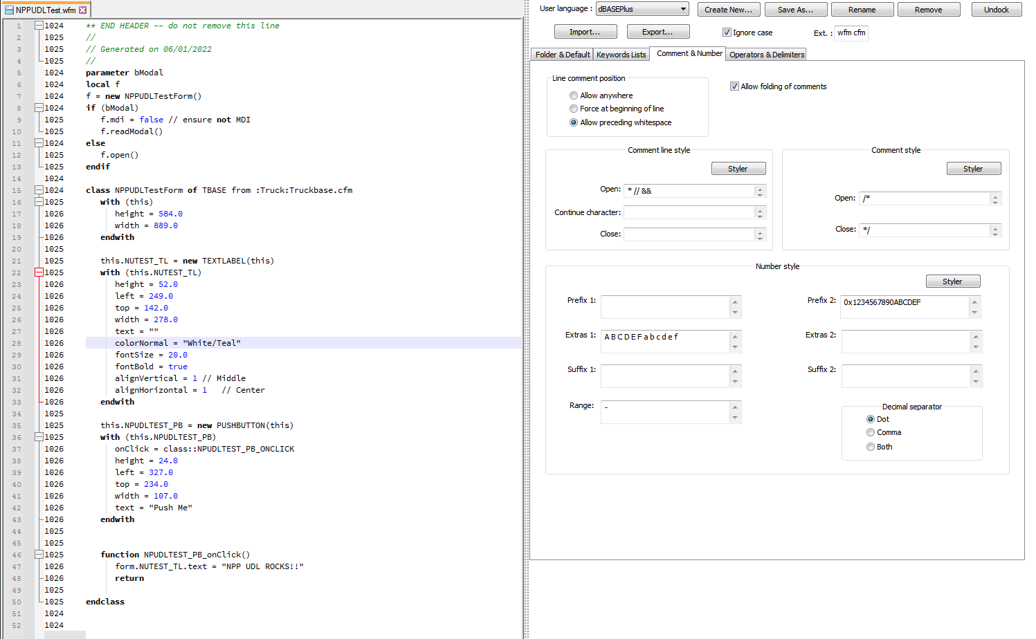The image size is (1036, 639).
Task: Click the Export... button
Action: 658,32
